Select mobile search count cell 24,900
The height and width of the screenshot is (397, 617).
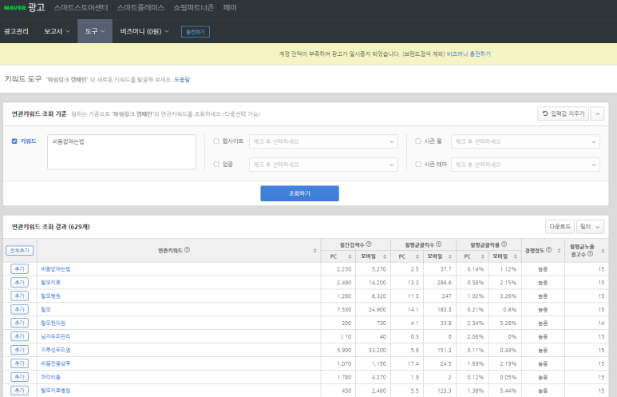(373, 310)
